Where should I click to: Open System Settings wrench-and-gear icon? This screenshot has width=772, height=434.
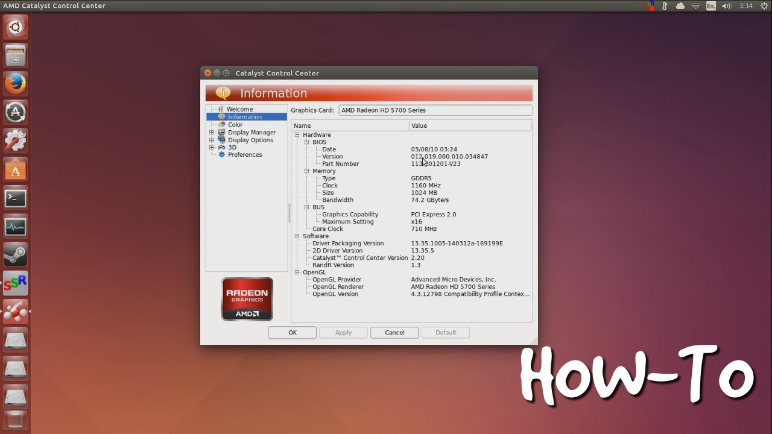15,140
